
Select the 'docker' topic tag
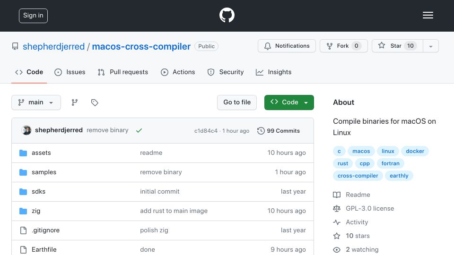(415, 151)
